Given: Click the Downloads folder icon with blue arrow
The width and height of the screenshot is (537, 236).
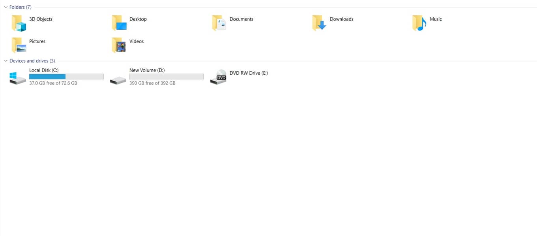Looking at the screenshot, I should pos(319,23).
